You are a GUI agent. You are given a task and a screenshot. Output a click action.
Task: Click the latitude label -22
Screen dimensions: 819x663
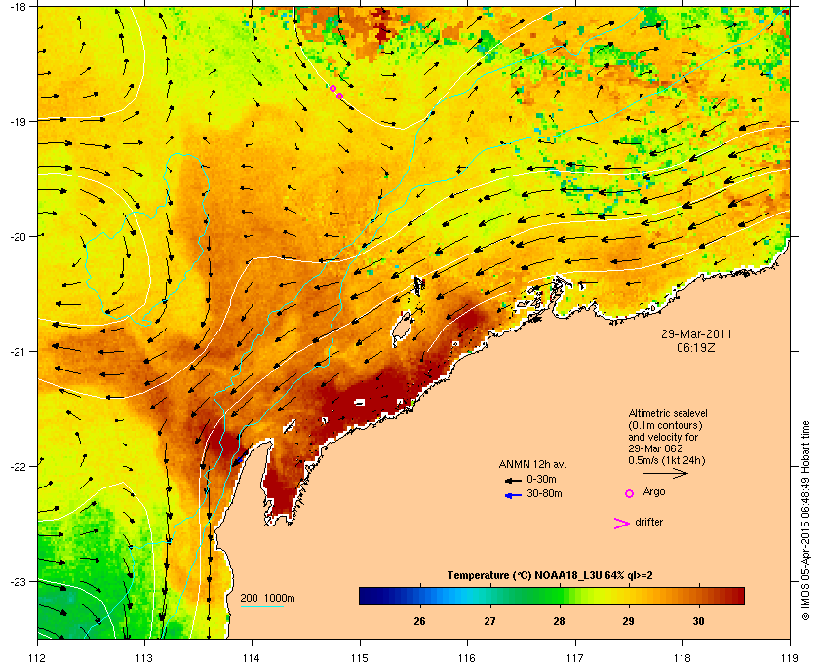pyautogui.click(x=19, y=466)
